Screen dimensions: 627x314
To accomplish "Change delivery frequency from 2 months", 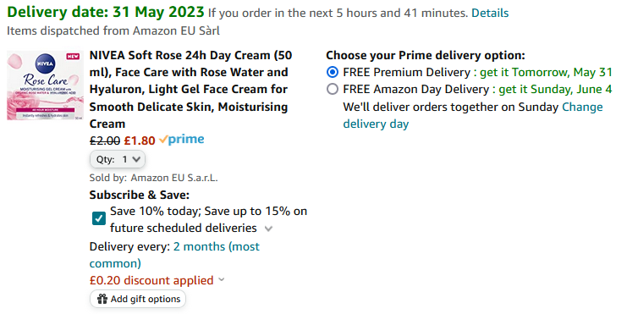I will [174, 255].
